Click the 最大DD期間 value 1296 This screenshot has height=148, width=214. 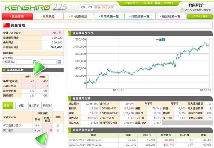(x=208, y=113)
